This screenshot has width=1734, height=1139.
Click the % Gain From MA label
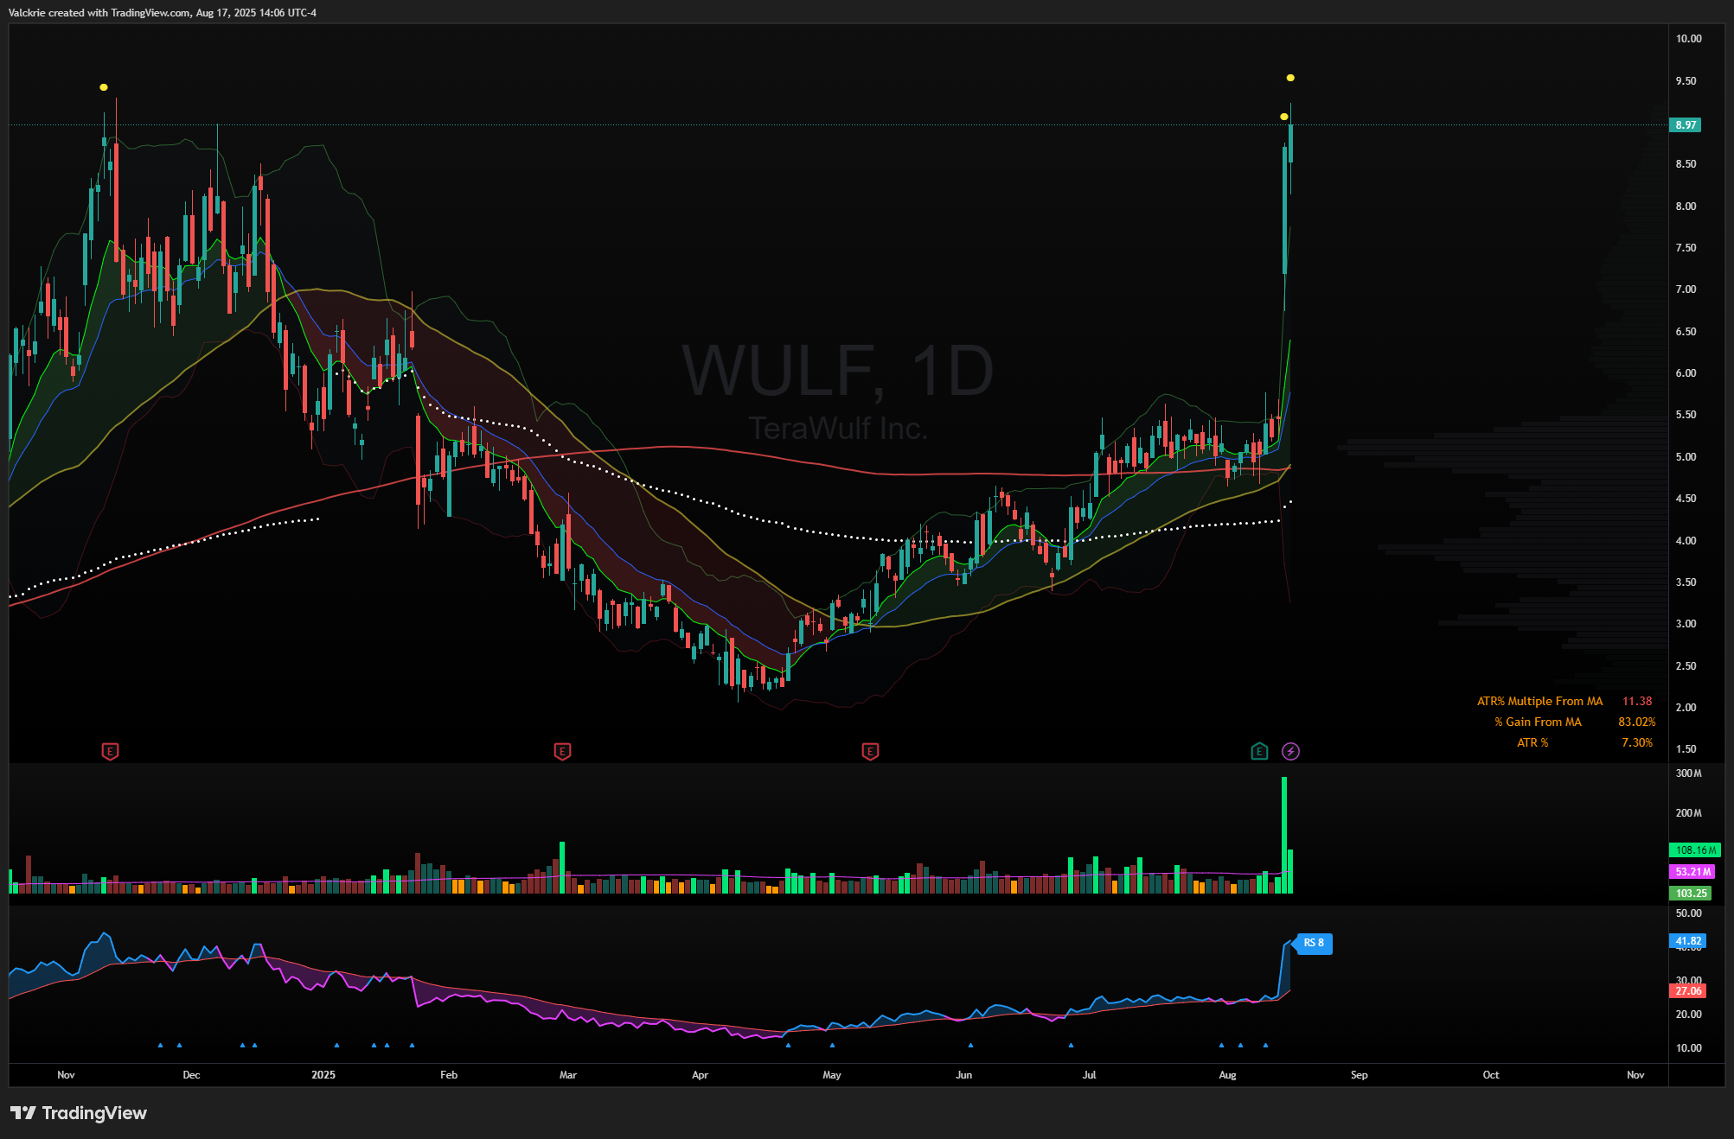pos(1538,722)
